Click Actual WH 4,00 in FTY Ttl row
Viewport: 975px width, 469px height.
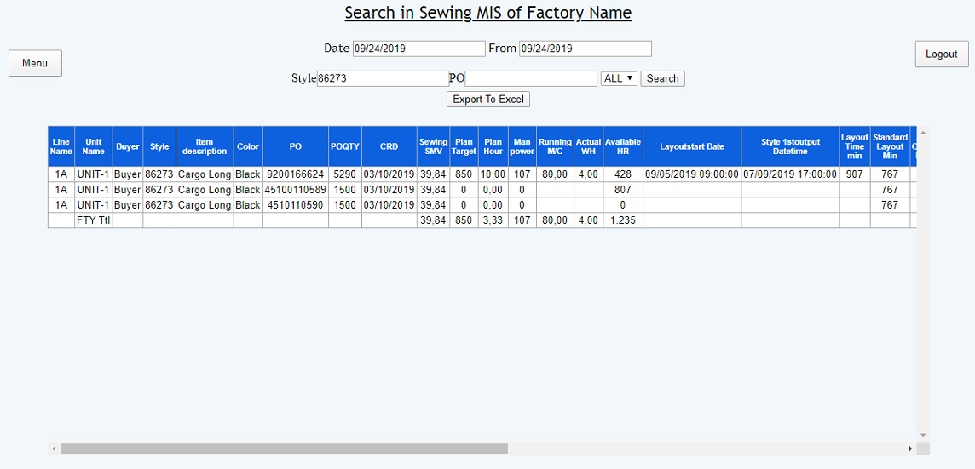588,220
